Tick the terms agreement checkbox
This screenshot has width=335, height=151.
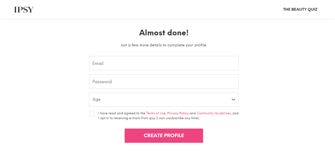click(92, 114)
